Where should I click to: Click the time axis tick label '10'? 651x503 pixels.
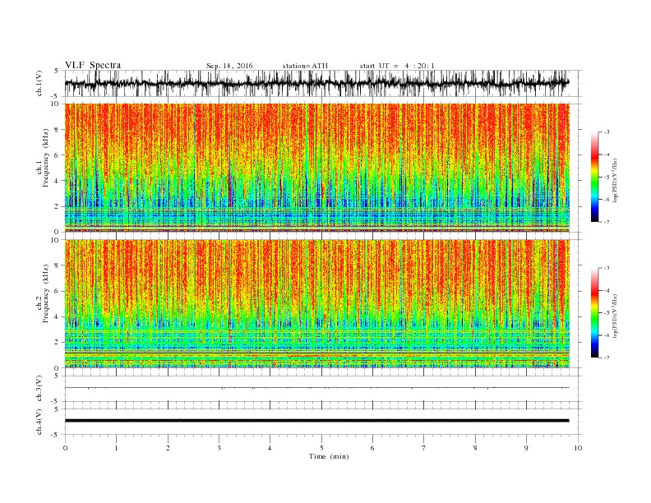click(x=578, y=448)
